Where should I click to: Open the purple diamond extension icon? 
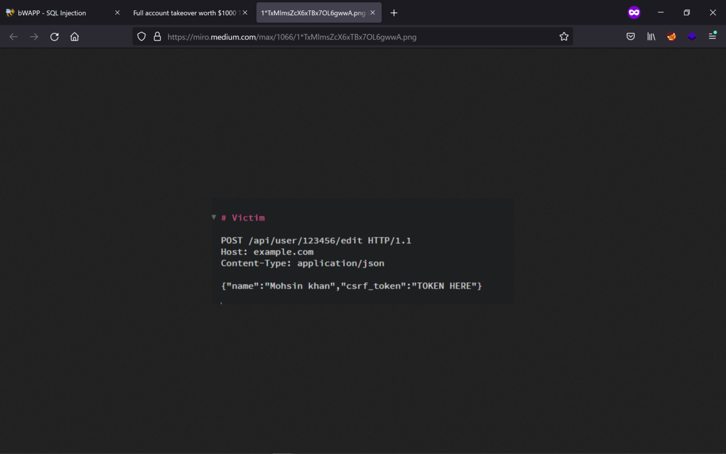point(692,37)
